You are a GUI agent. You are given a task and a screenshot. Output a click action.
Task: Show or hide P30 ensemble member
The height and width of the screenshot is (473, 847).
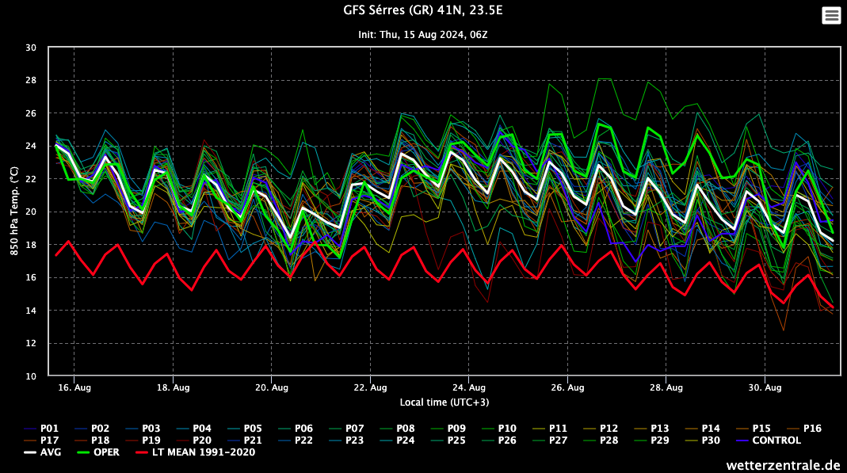[703, 440]
